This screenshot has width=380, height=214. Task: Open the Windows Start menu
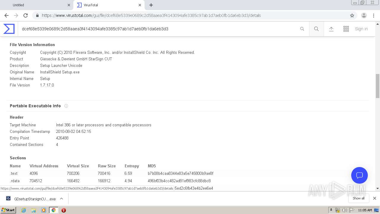pyautogui.click(x=8, y=210)
